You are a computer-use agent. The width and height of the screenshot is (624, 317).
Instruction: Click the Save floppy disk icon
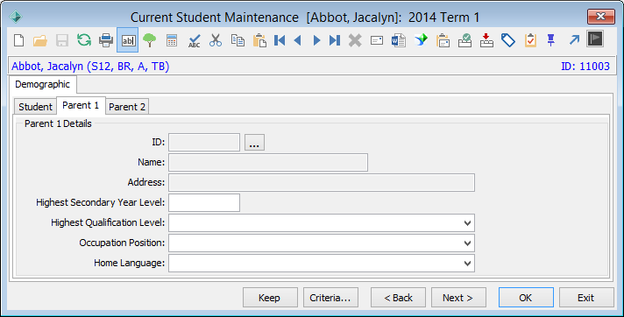[62, 40]
